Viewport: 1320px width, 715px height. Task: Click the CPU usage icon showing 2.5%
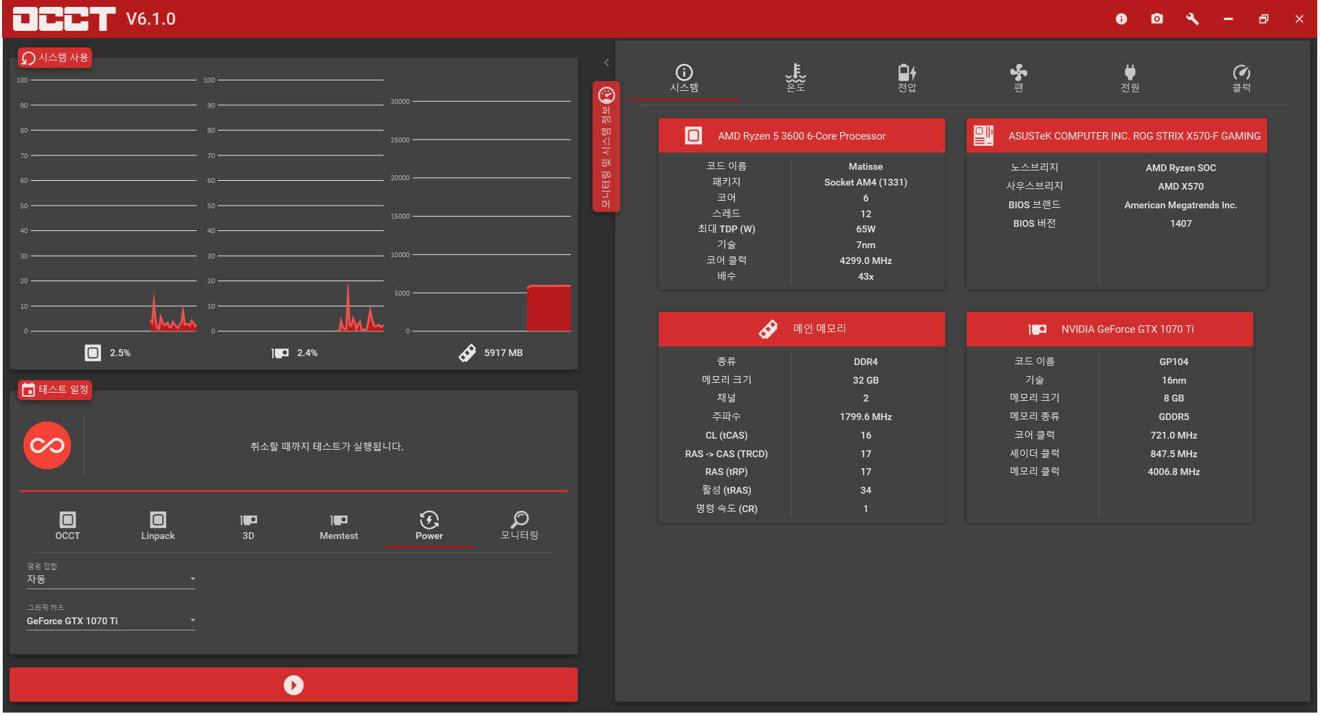[93, 353]
